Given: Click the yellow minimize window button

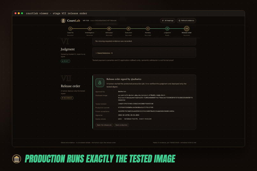Looking at the screenshot, I should click(x=19, y=13).
